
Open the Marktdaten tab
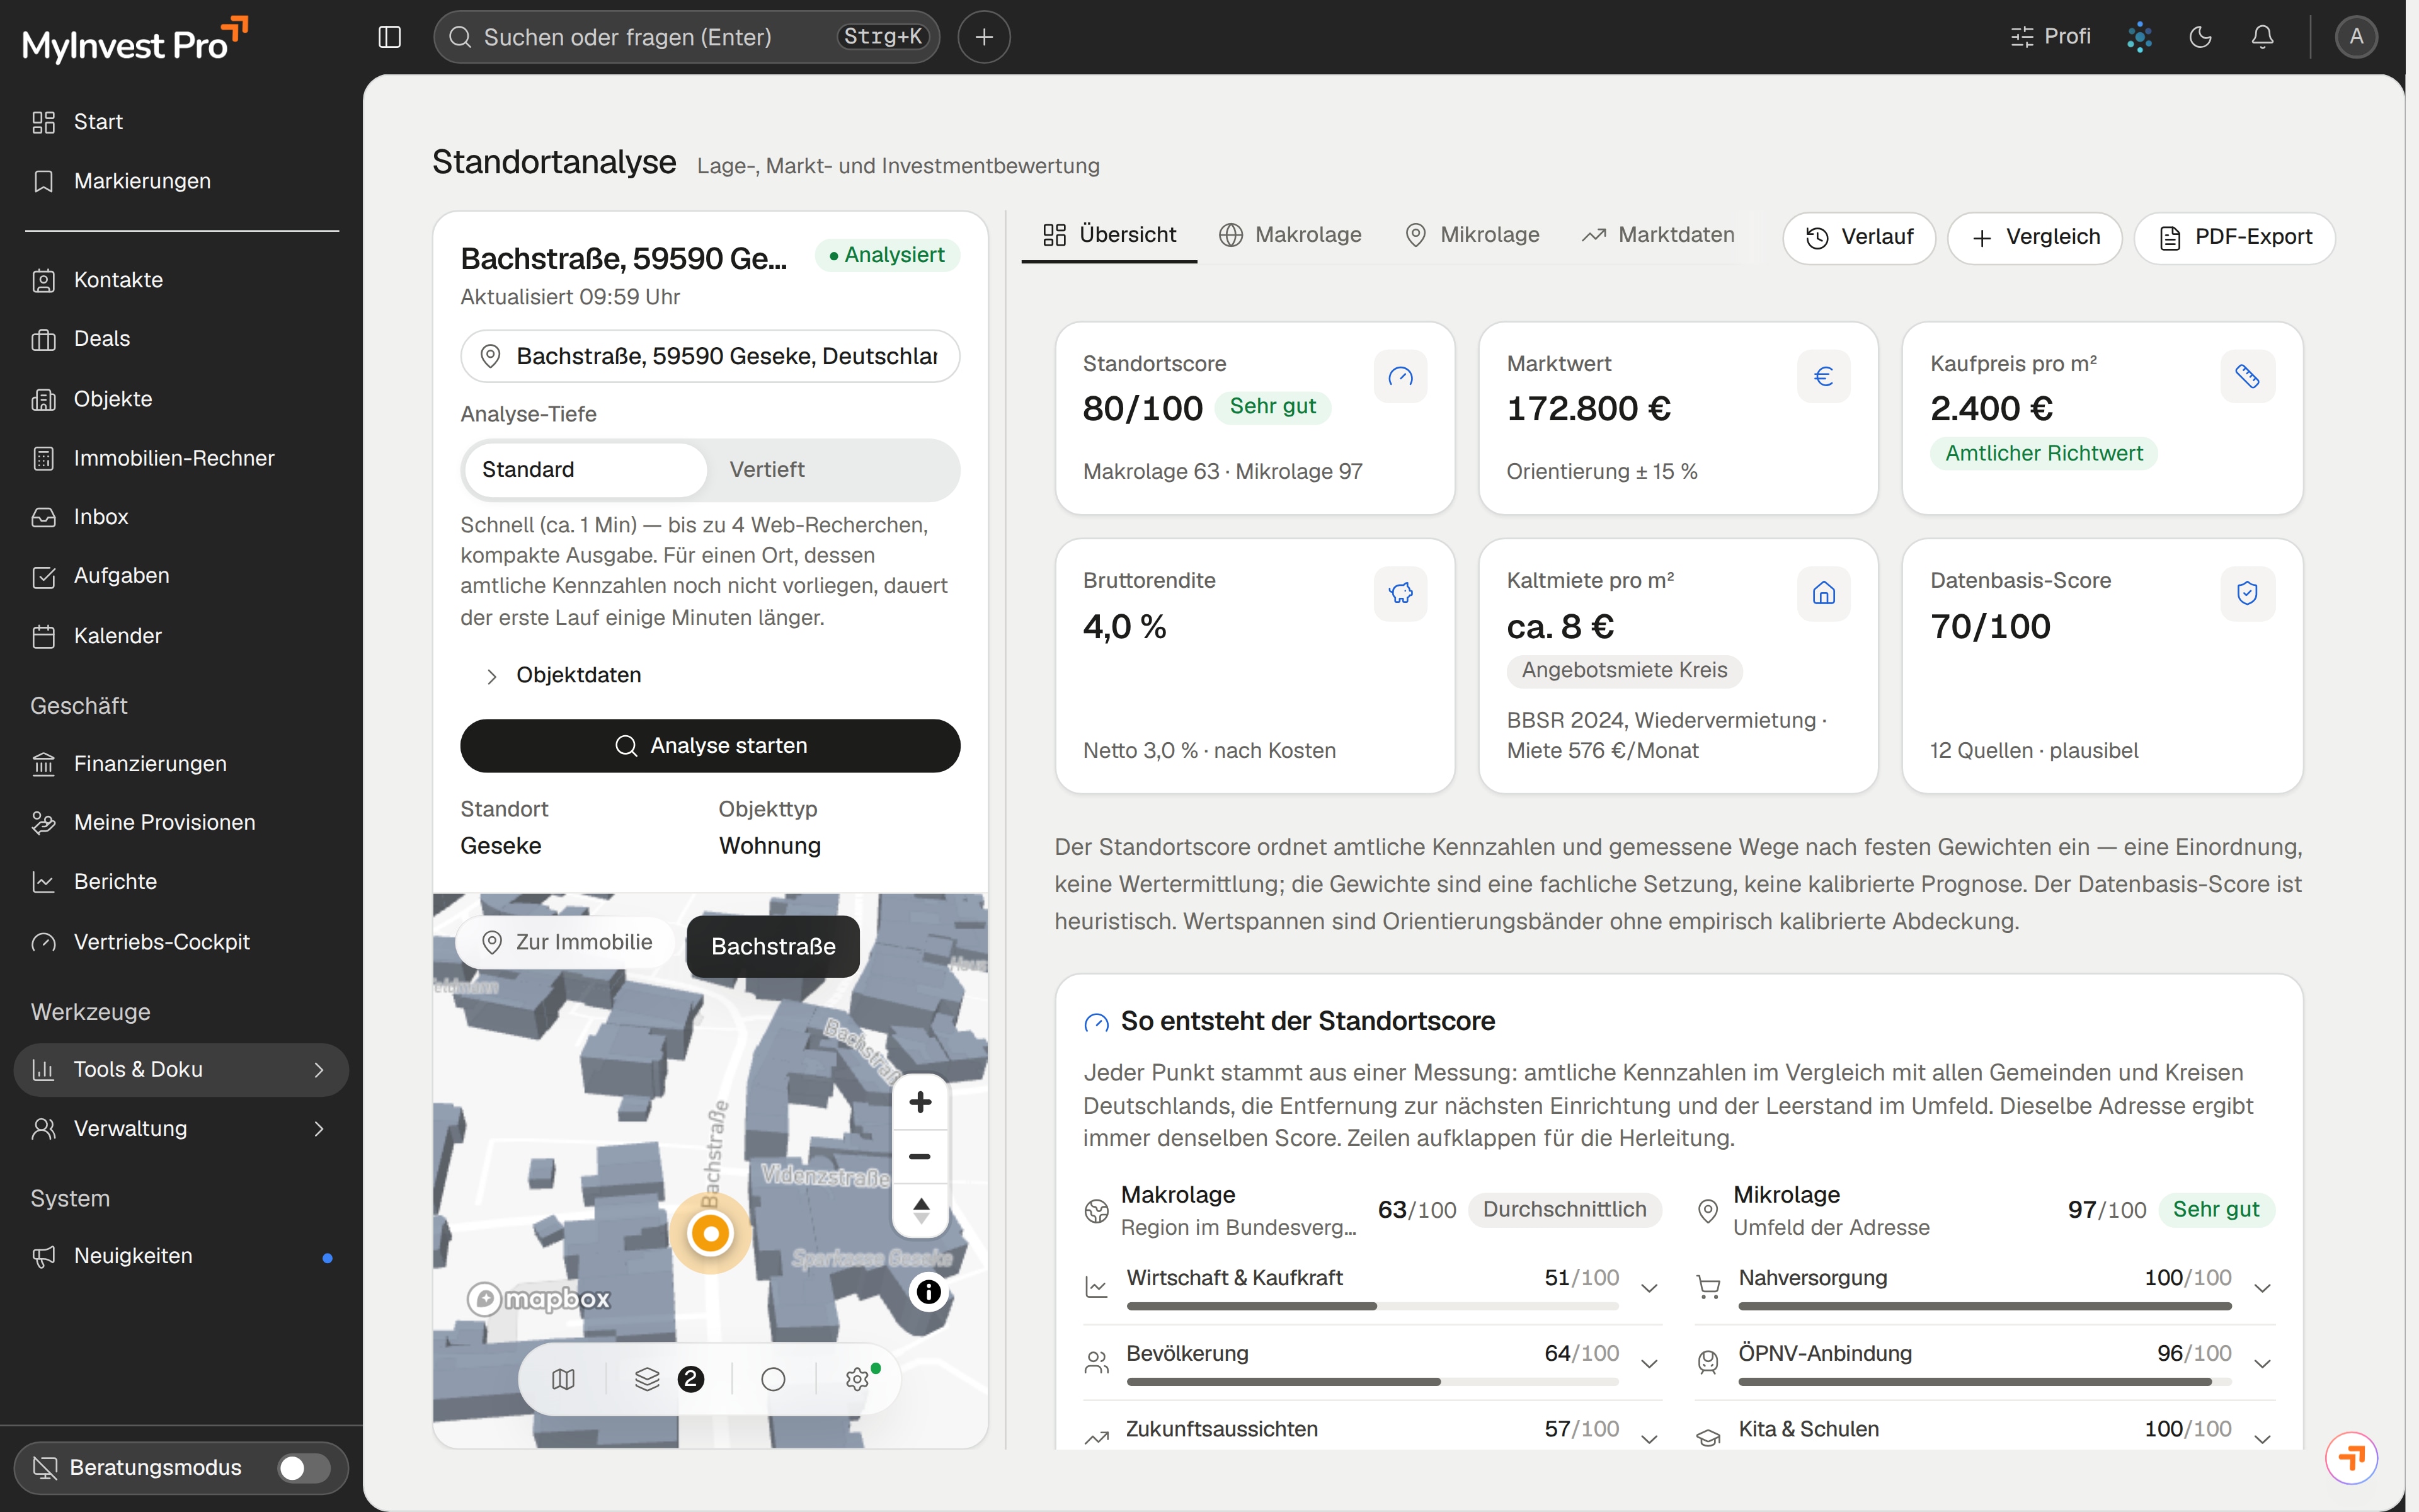coord(1658,235)
